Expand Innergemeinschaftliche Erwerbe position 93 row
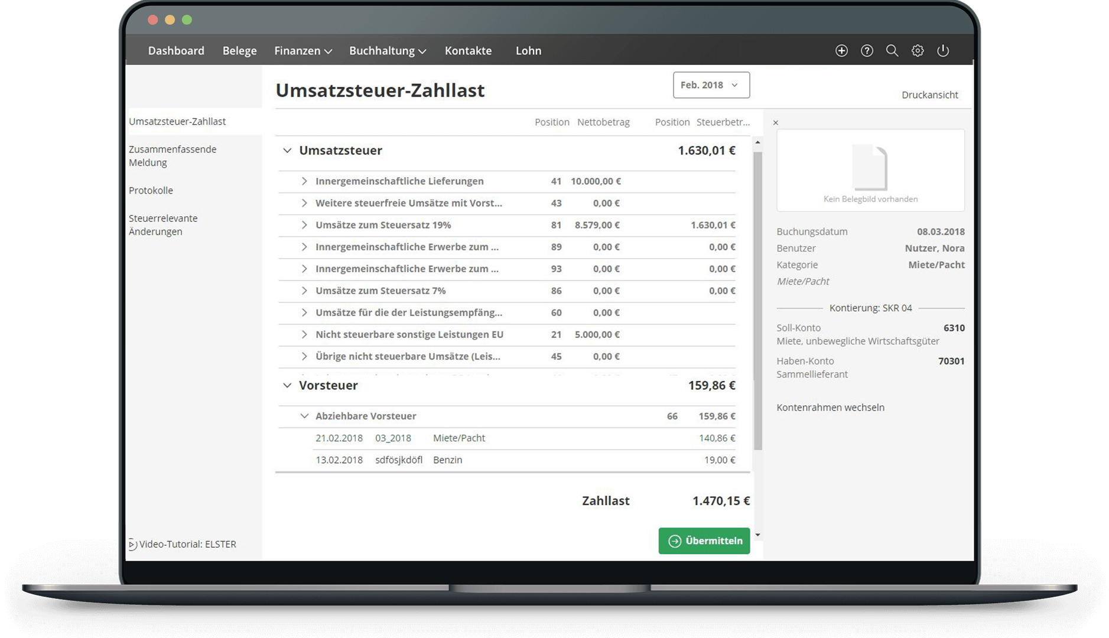 [304, 269]
